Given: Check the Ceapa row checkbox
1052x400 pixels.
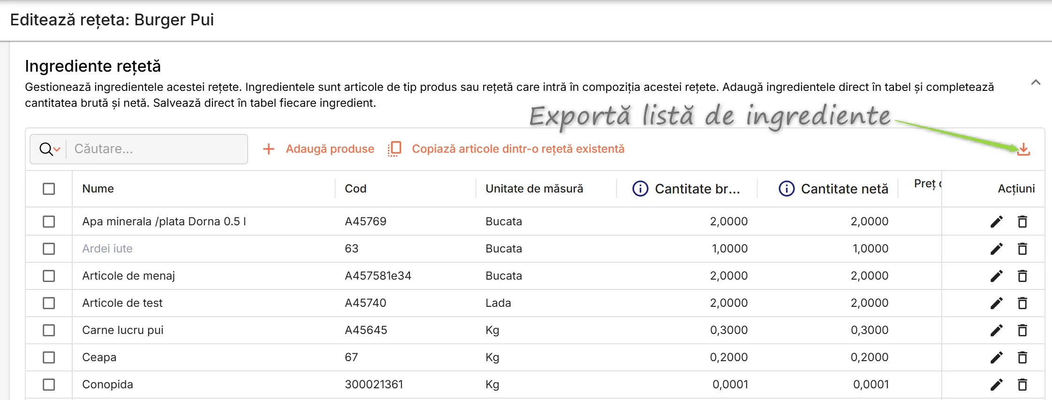Looking at the screenshot, I should coord(49,357).
